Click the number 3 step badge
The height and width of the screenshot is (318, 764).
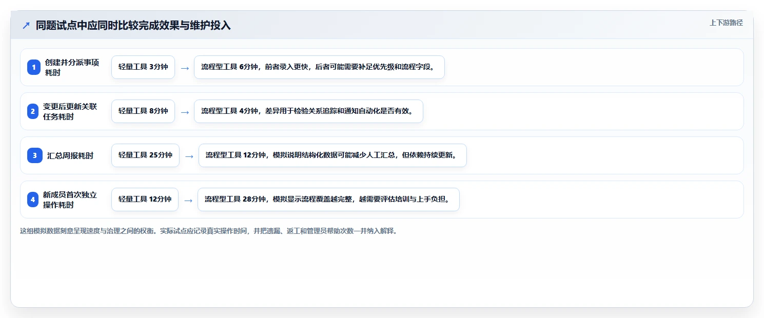35,155
